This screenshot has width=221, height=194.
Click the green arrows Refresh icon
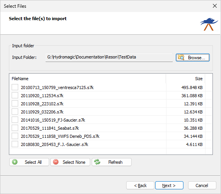pos(97,162)
